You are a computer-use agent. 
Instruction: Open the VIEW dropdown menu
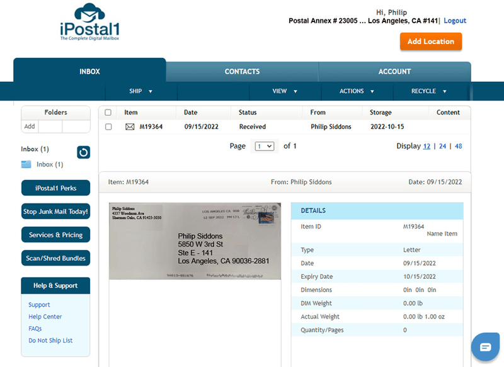(x=285, y=91)
